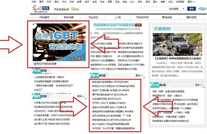Open 北京第二轮中央公车拍卖 news link
This screenshot has width=207, height=134.
[50, 103]
